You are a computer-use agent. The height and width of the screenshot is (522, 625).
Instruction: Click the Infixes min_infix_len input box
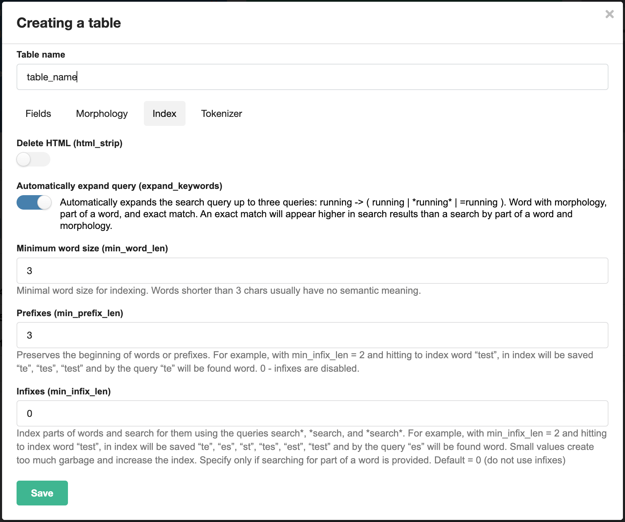(312, 413)
